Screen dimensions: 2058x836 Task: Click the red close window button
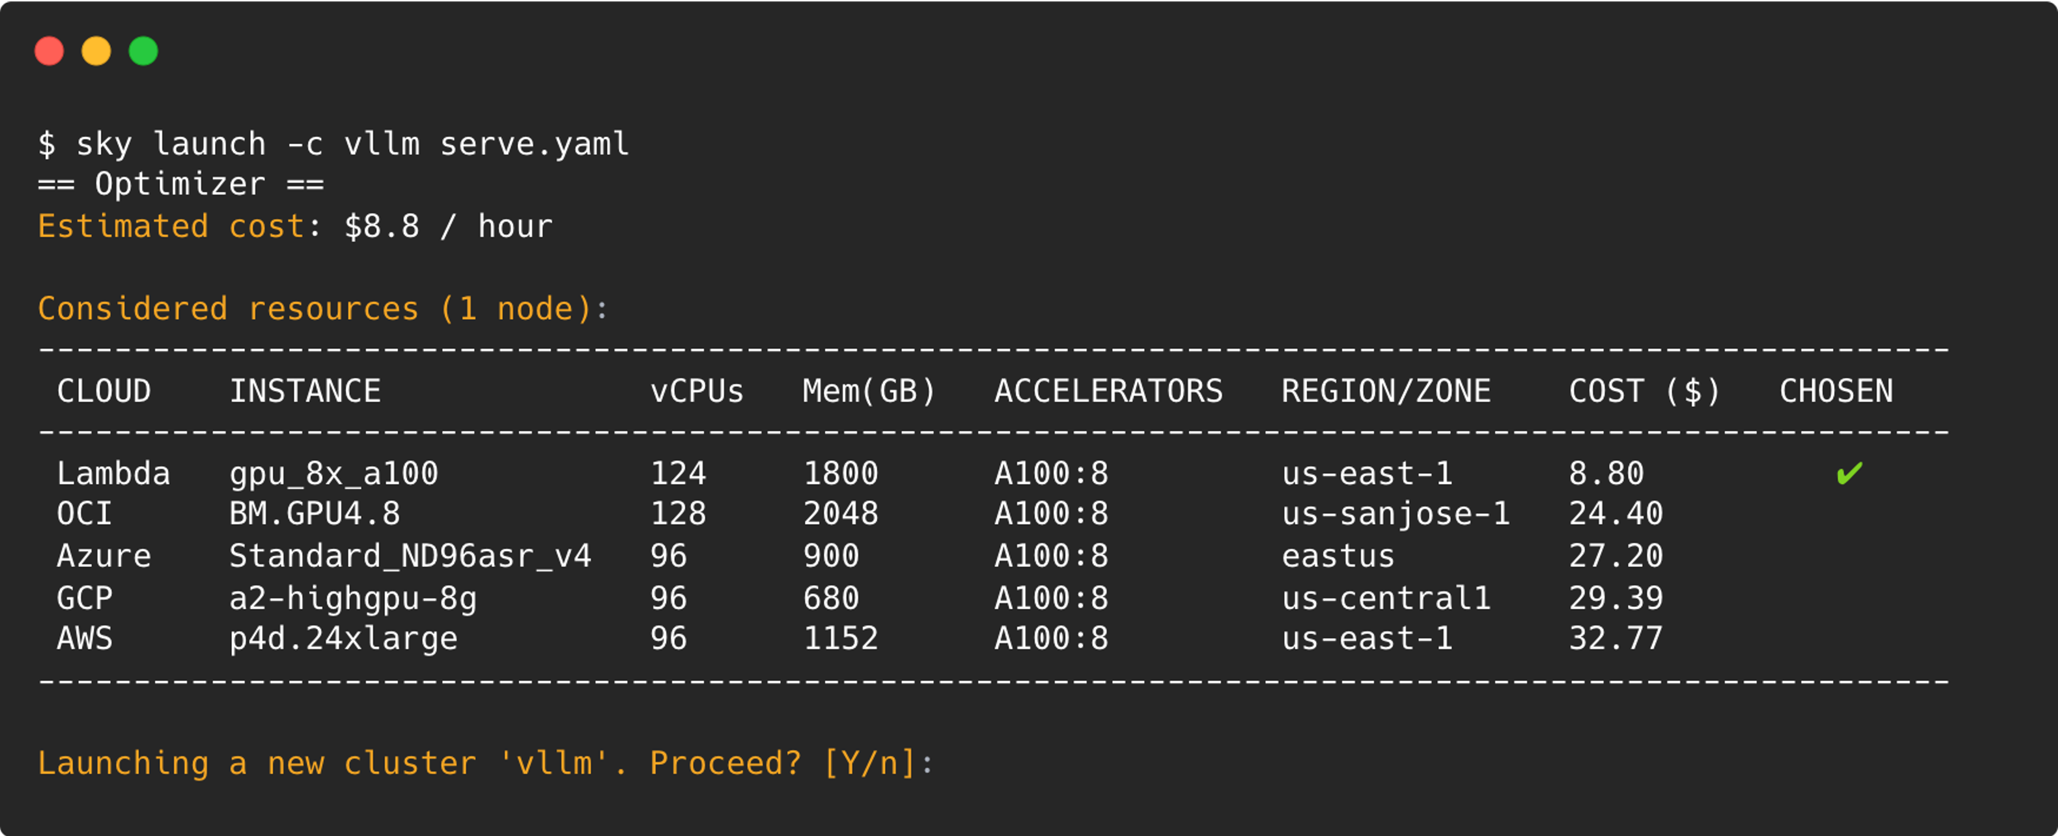click(x=49, y=51)
